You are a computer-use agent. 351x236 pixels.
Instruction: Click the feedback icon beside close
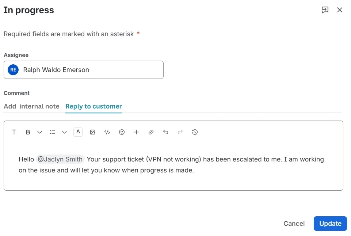[x=325, y=10]
